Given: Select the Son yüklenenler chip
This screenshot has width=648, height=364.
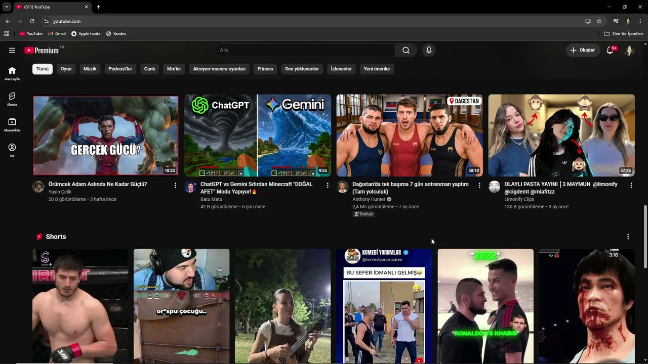Looking at the screenshot, I should point(302,69).
